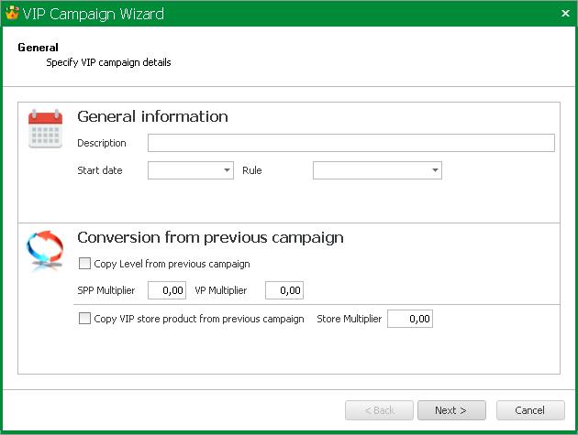Click the calendar icon beside General information
578x435 pixels.
tap(45, 128)
